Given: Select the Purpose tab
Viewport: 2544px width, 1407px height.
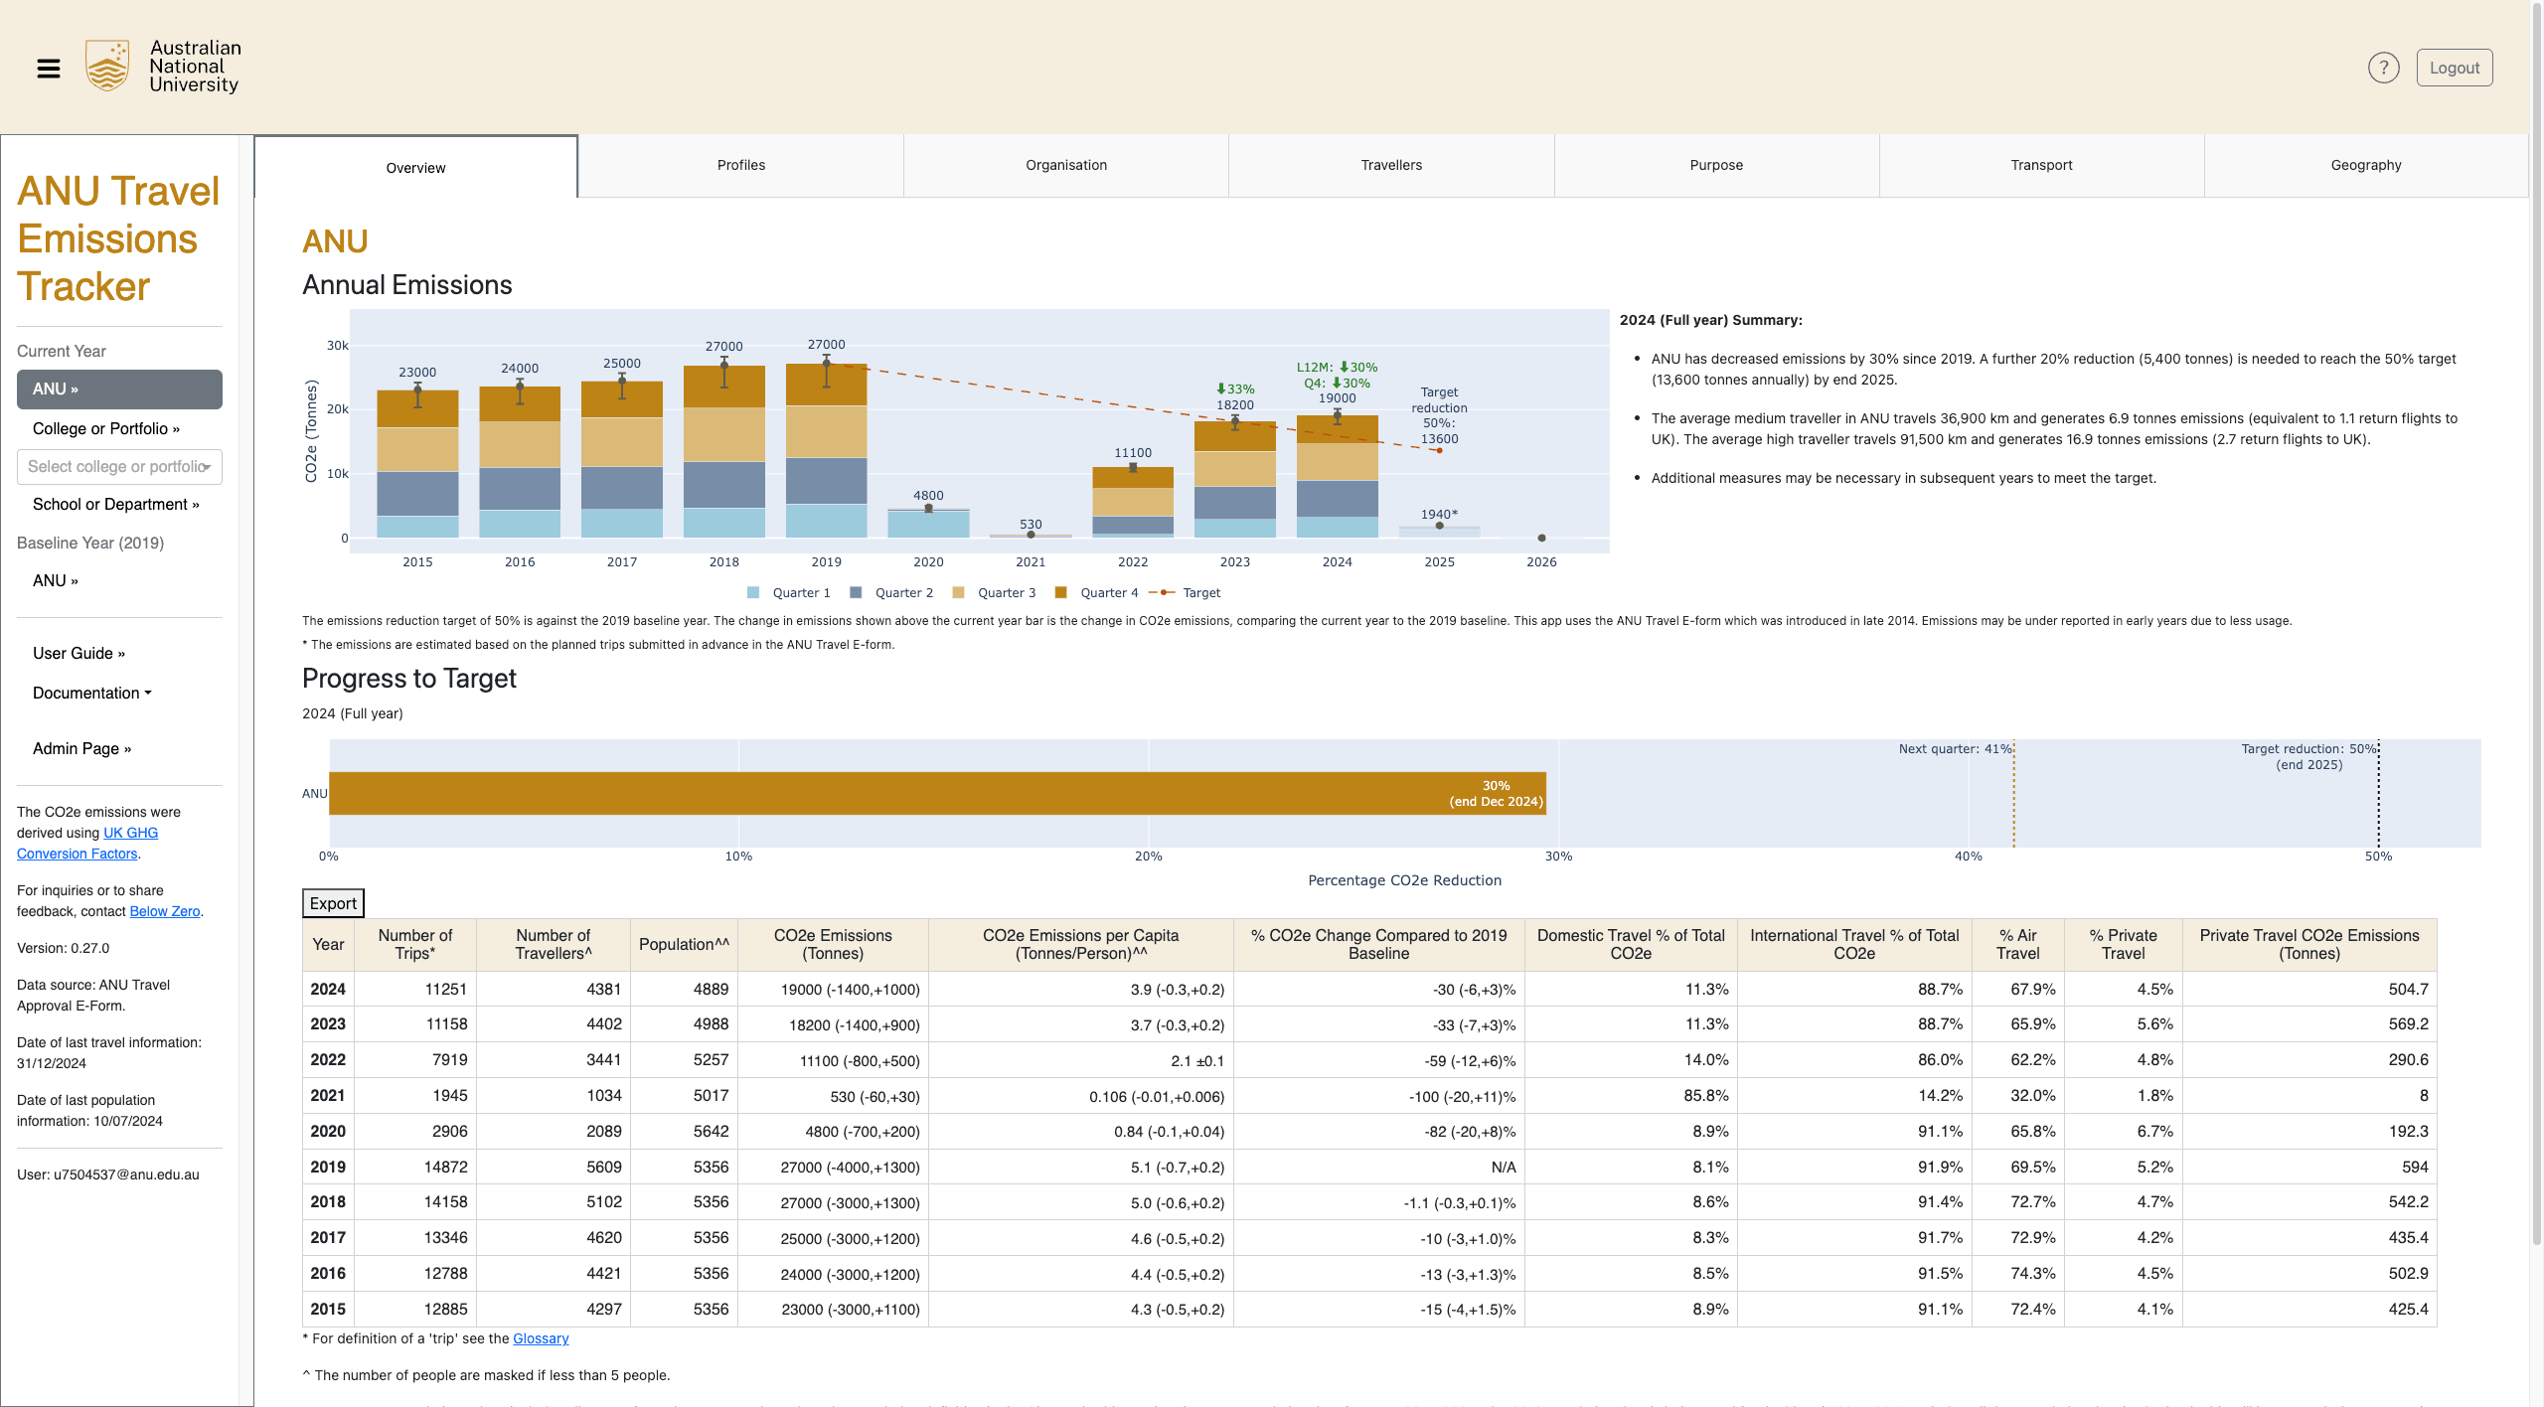Looking at the screenshot, I should pos(1716,165).
